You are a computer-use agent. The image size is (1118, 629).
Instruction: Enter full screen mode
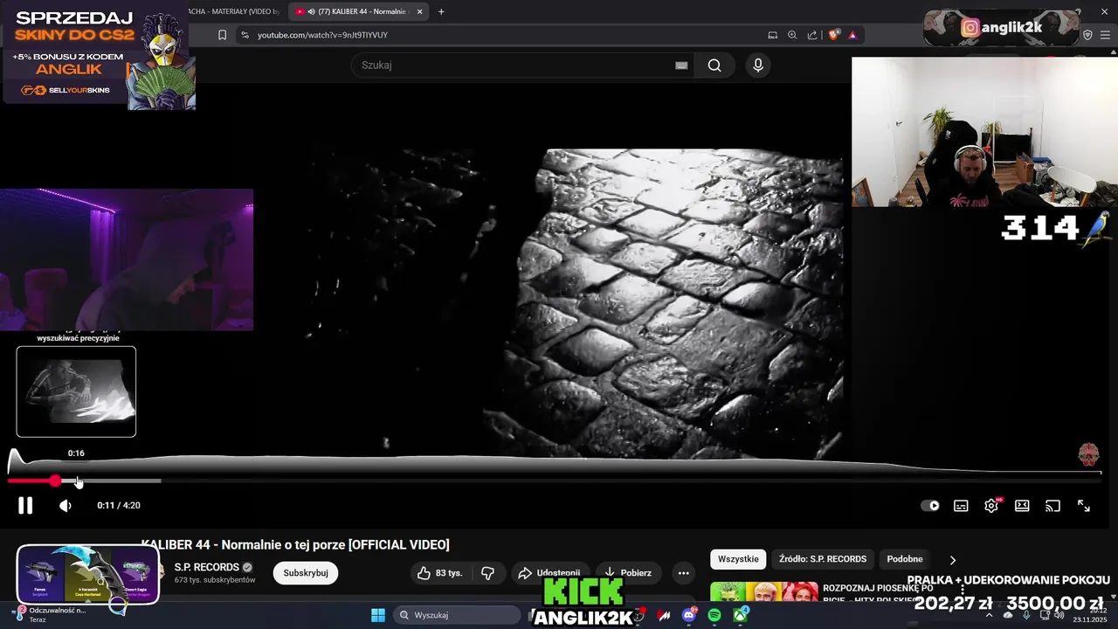click(x=1083, y=506)
